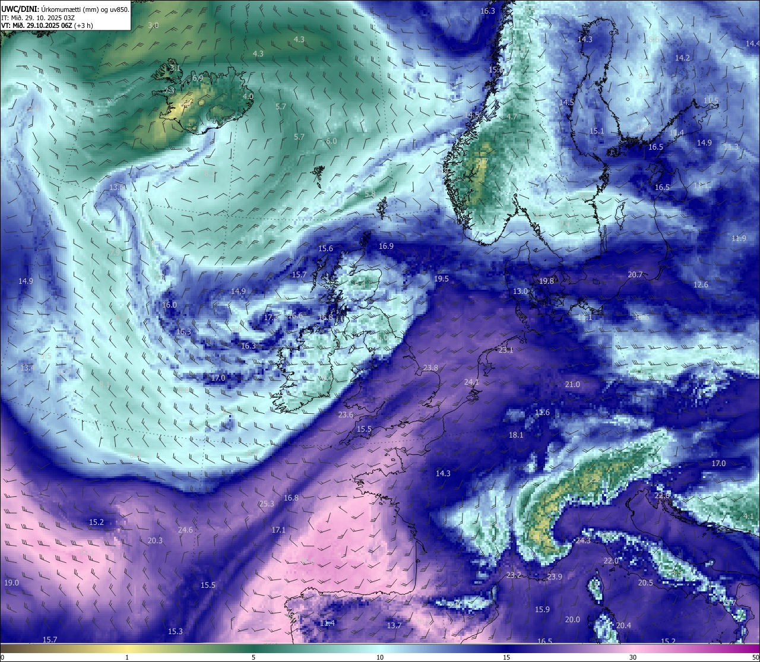Click the map value 12.6 on the map

(x=701, y=284)
